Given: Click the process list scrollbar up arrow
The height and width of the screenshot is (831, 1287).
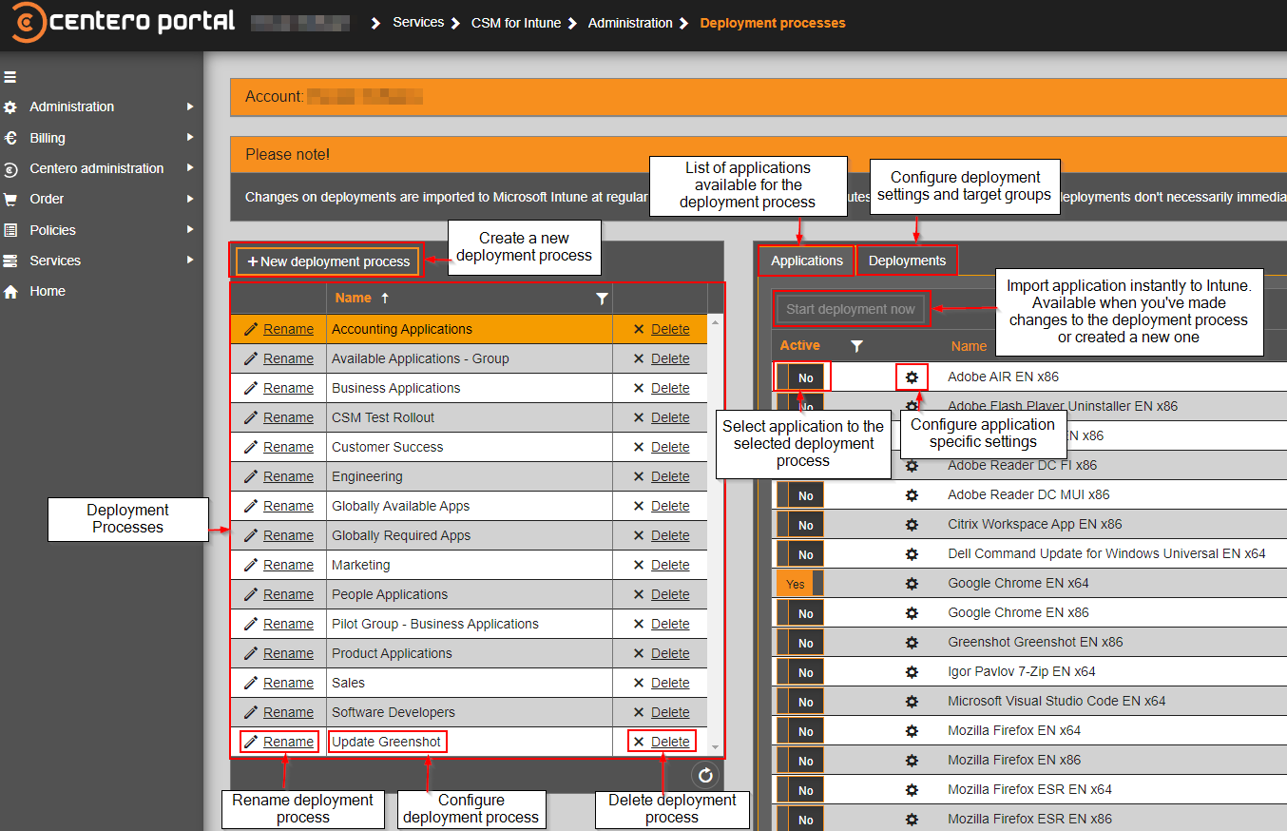Looking at the screenshot, I should (x=716, y=322).
